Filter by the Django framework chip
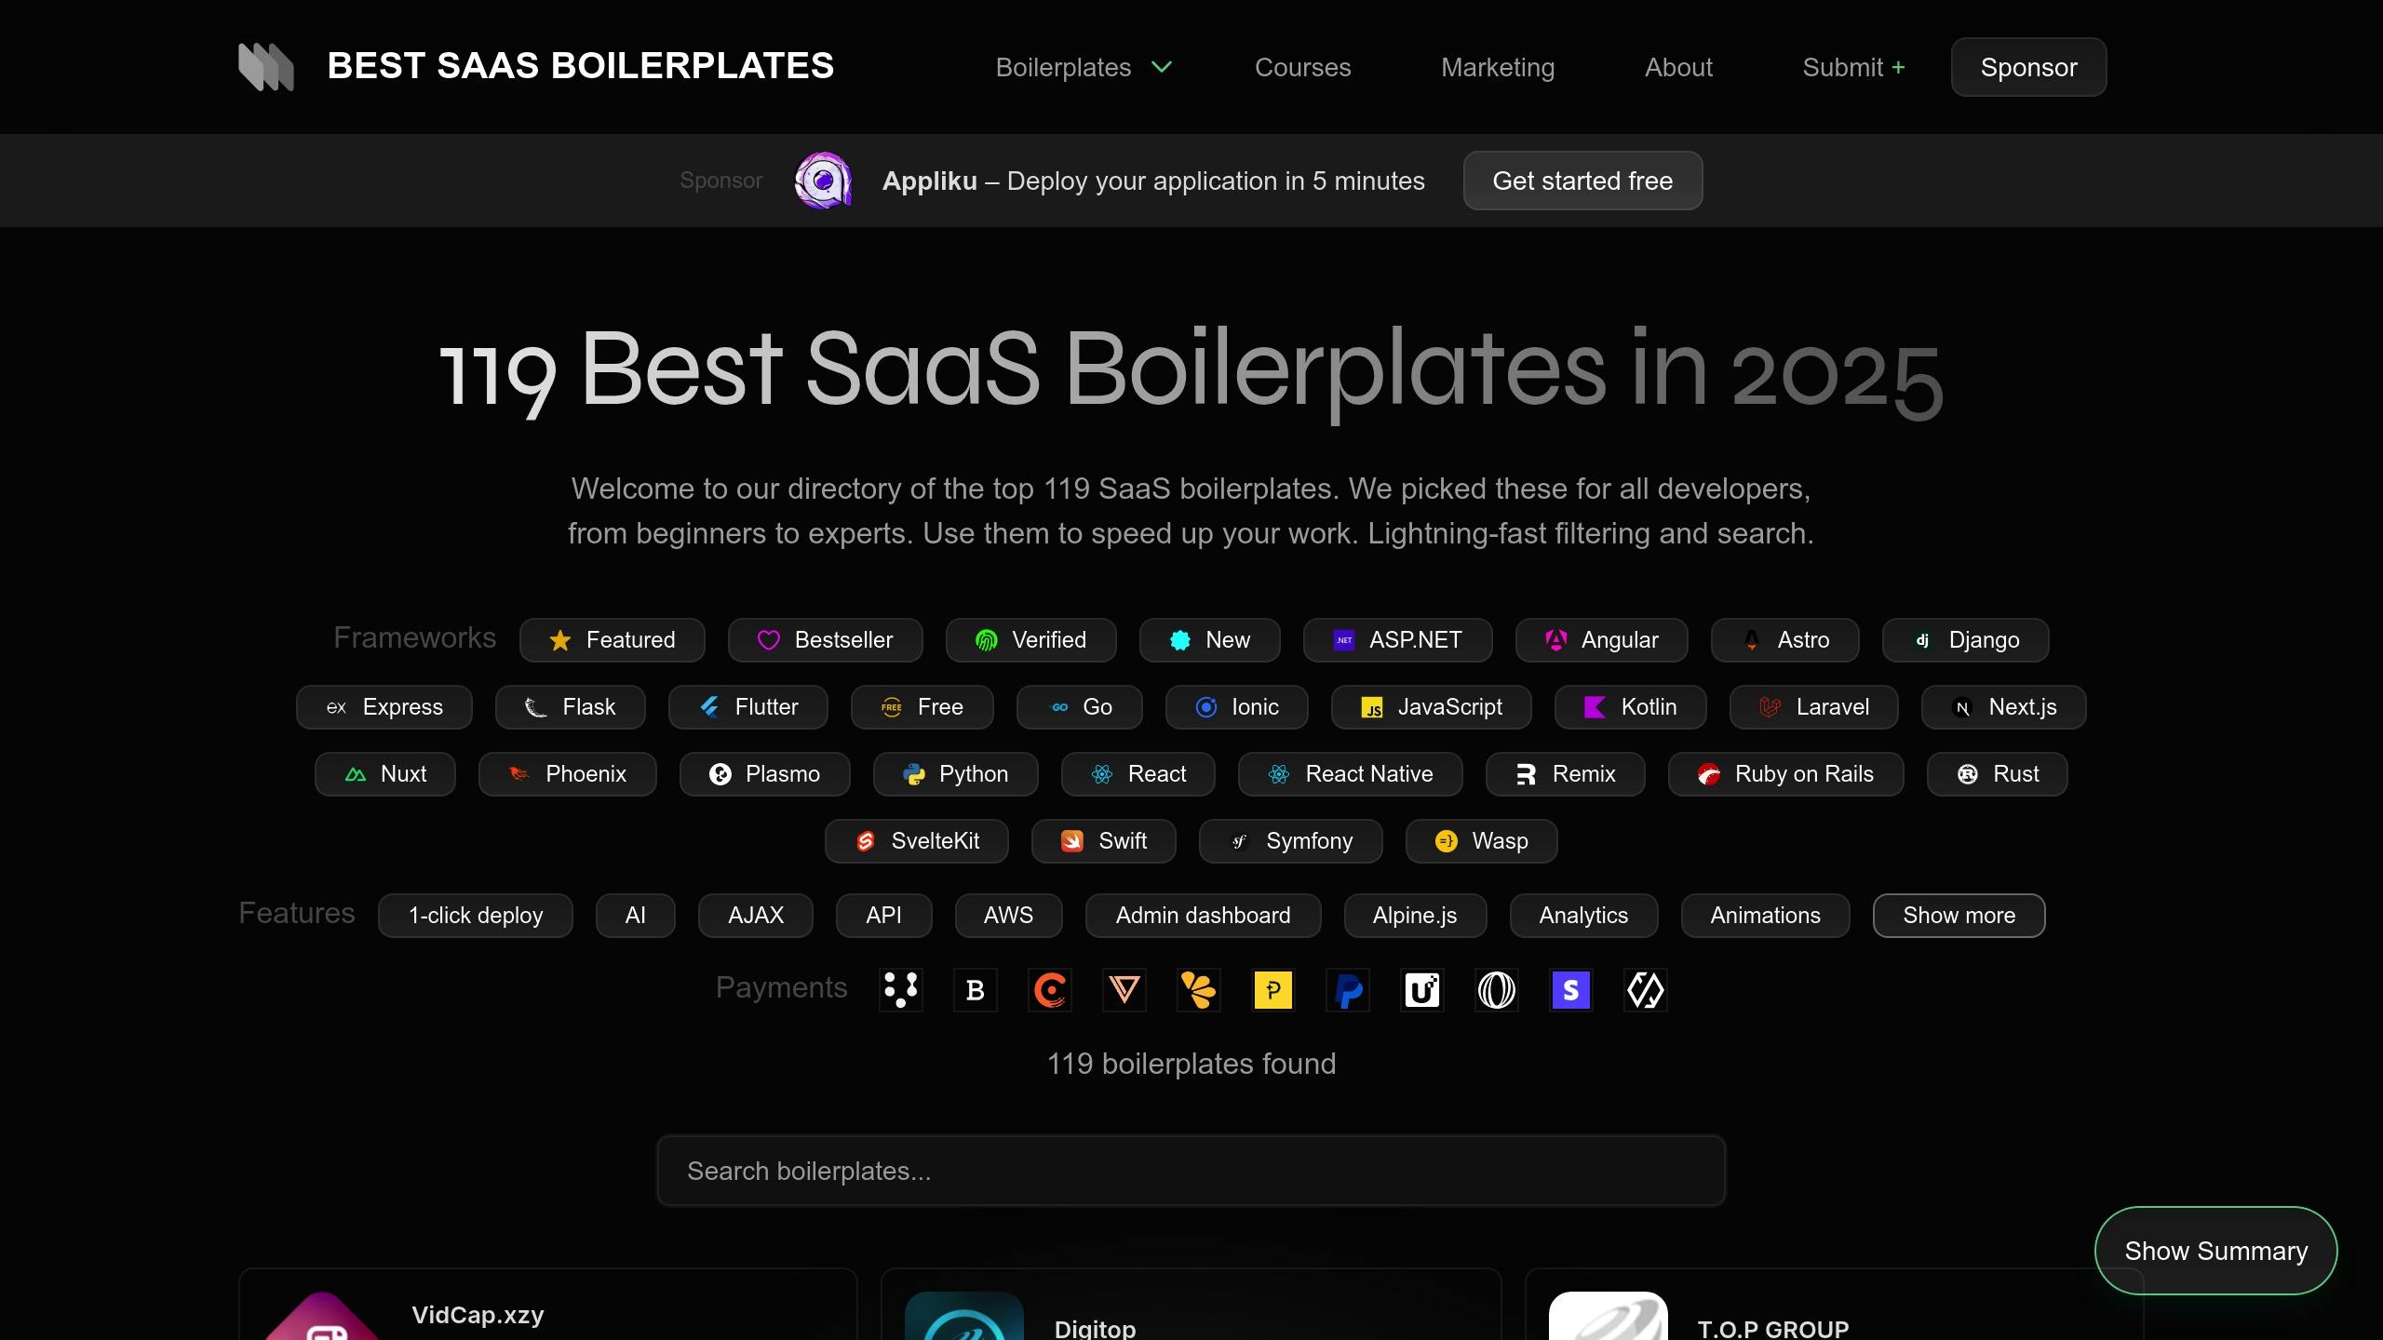2383x1340 pixels. (1965, 640)
